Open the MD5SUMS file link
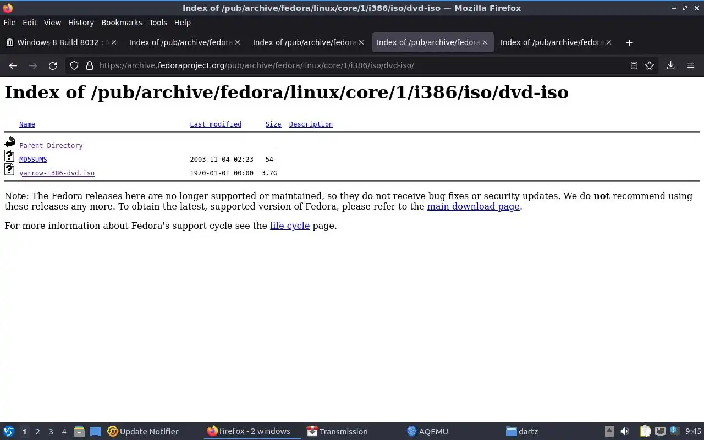This screenshot has height=440, width=704. click(33, 159)
